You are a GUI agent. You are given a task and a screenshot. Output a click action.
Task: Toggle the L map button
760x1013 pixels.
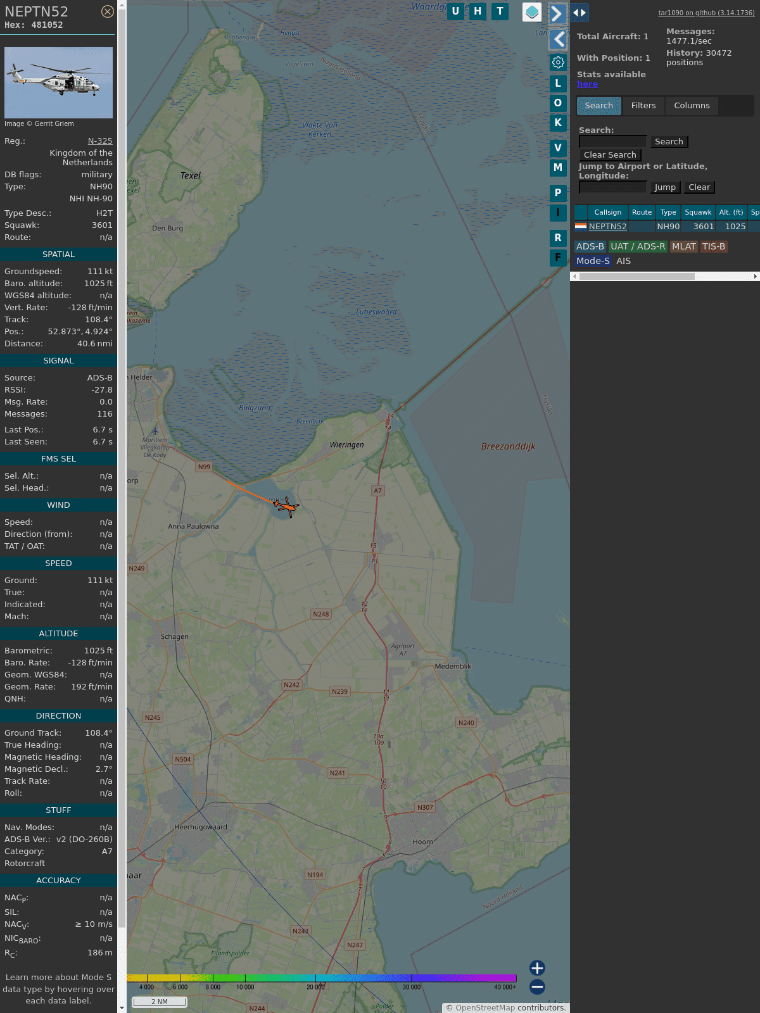click(558, 84)
